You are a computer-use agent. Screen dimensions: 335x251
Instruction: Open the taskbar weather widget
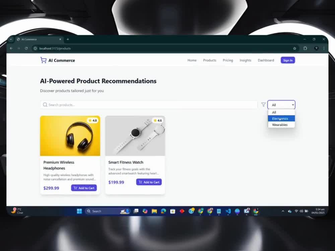pyautogui.click(x=17, y=211)
